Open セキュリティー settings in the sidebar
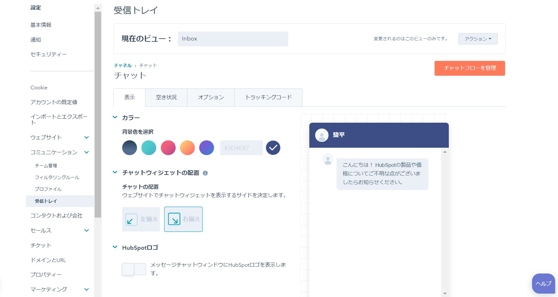Screen dimensions: 558x297 48,54
